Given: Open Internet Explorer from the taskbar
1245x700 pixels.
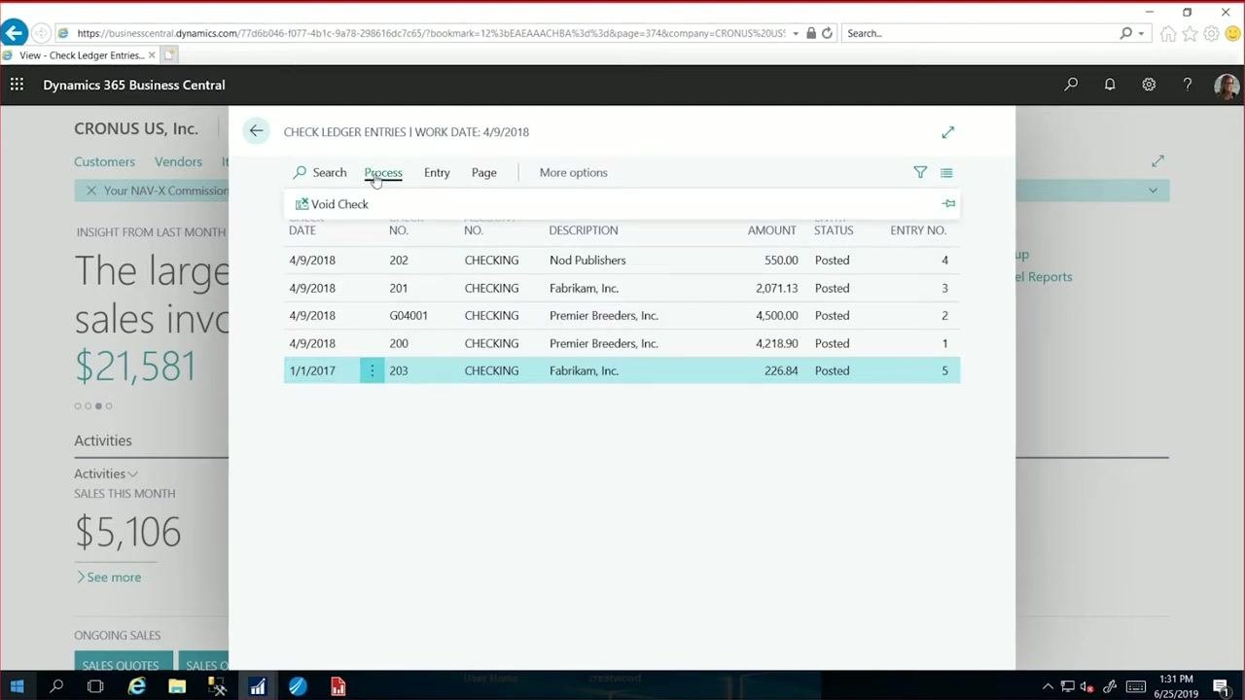Looking at the screenshot, I should pyautogui.click(x=137, y=687).
